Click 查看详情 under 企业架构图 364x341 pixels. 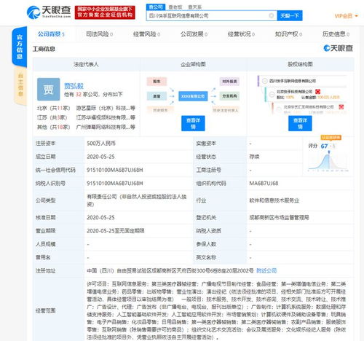point(193,123)
